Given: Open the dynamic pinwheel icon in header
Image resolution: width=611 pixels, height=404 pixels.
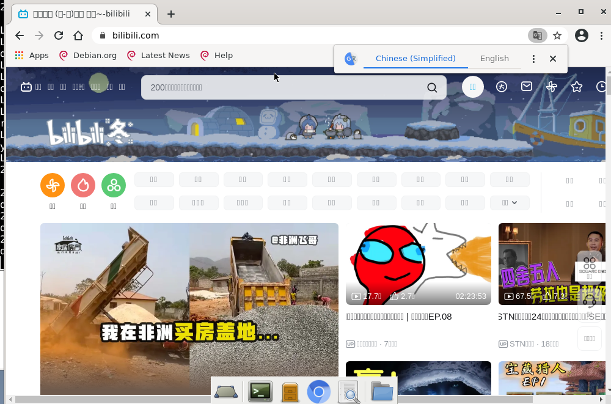Looking at the screenshot, I should coord(552,87).
